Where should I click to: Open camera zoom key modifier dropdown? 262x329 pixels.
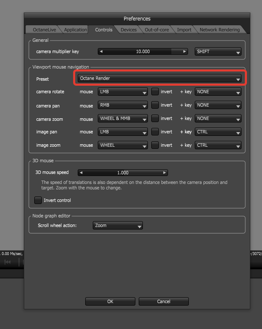(218, 119)
